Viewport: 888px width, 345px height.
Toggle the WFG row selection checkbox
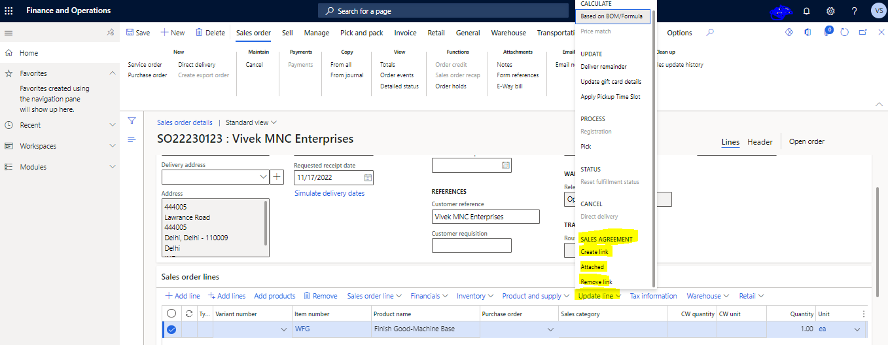pos(171,329)
